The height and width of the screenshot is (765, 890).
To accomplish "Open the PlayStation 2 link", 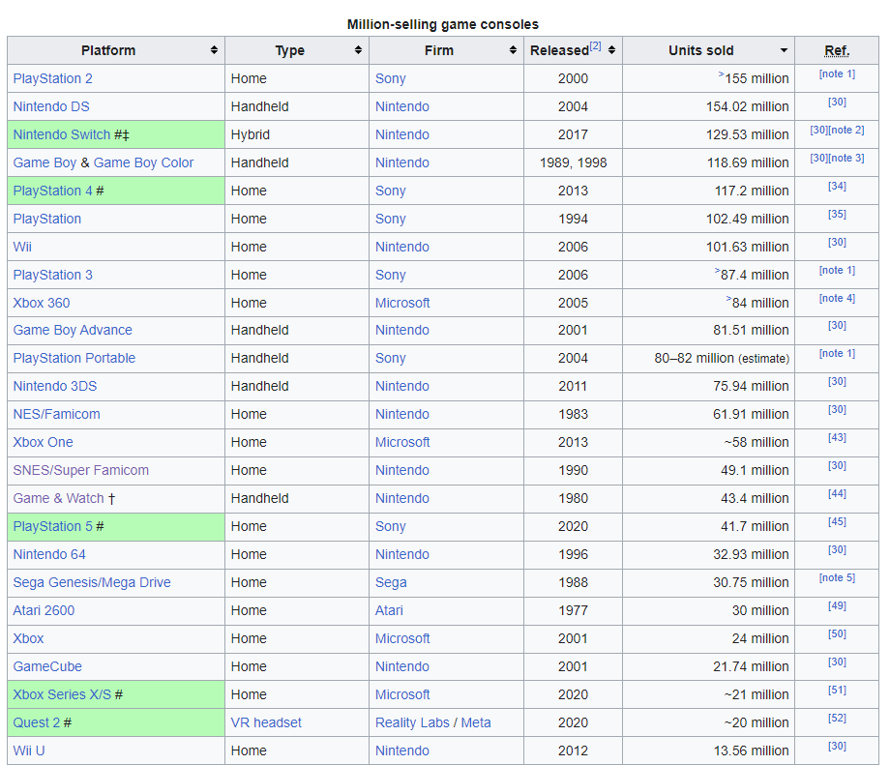I will coord(53,78).
